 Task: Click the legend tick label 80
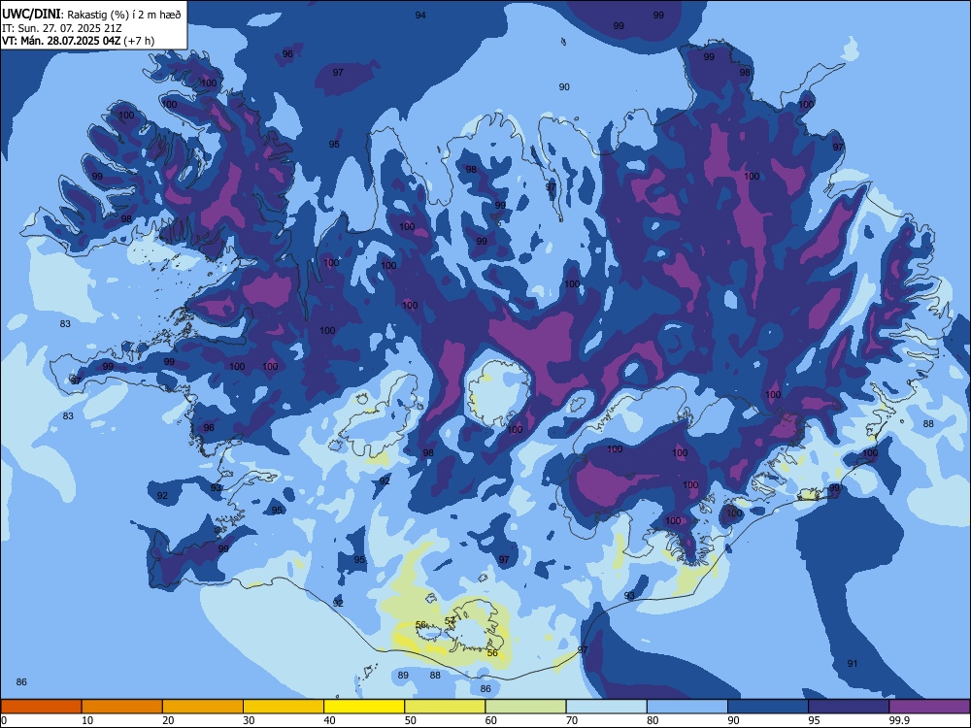click(653, 720)
